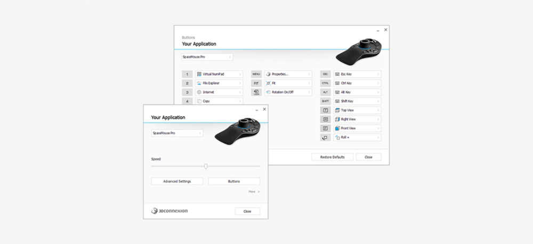Click the Front View cube icon
The width and height of the screenshot is (533, 244).
[337, 128]
